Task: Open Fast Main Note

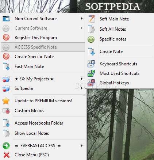Action: (43, 66)
